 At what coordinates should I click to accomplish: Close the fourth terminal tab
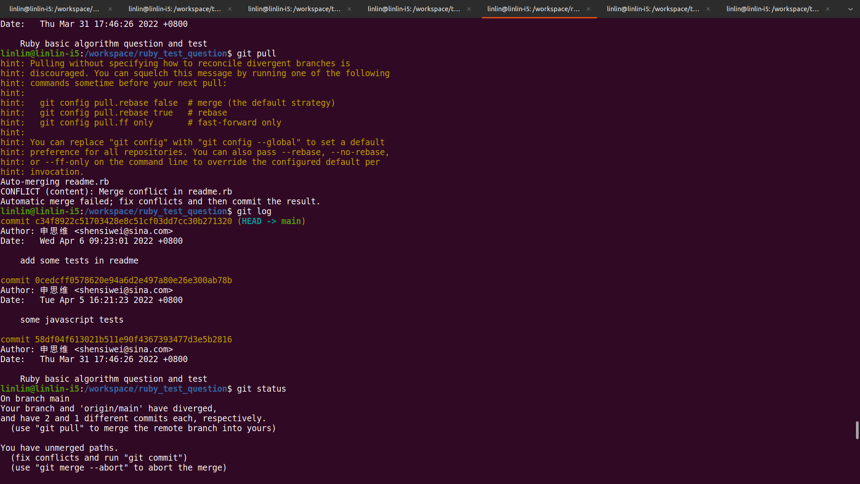point(469,9)
